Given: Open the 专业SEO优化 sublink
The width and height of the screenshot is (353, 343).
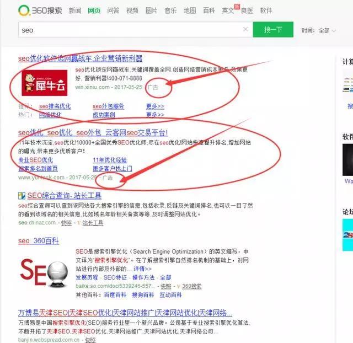Looking at the screenshot, I should 35,160.
